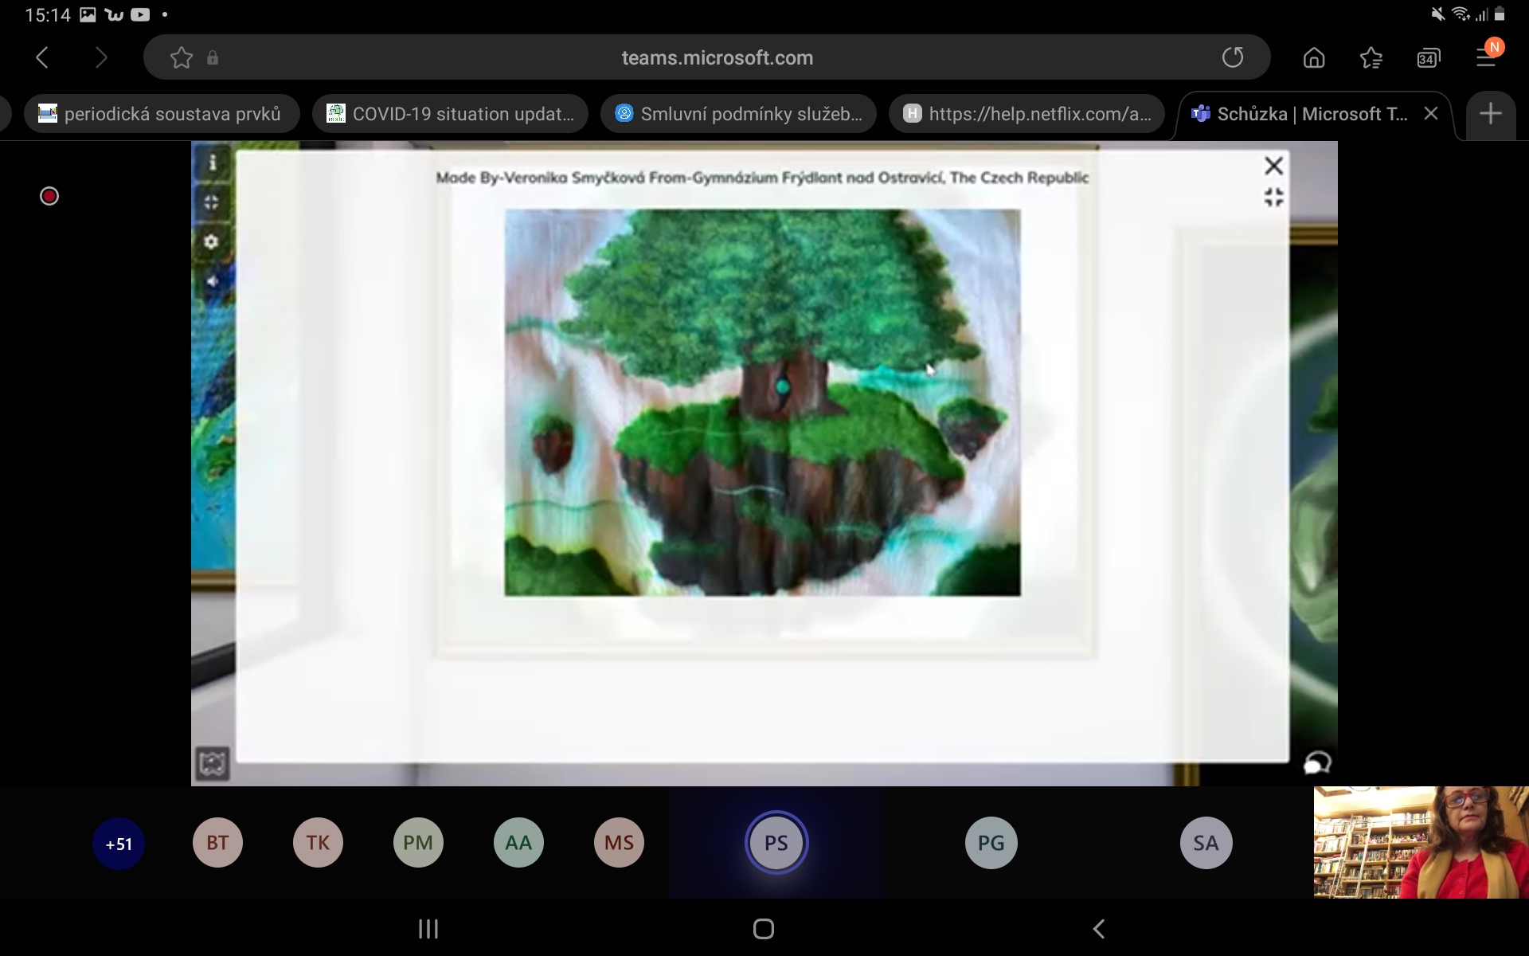Bookmark page with star icon in address bar
The width and height of the screenshot is (1529, 956).
tap(182, 57)
